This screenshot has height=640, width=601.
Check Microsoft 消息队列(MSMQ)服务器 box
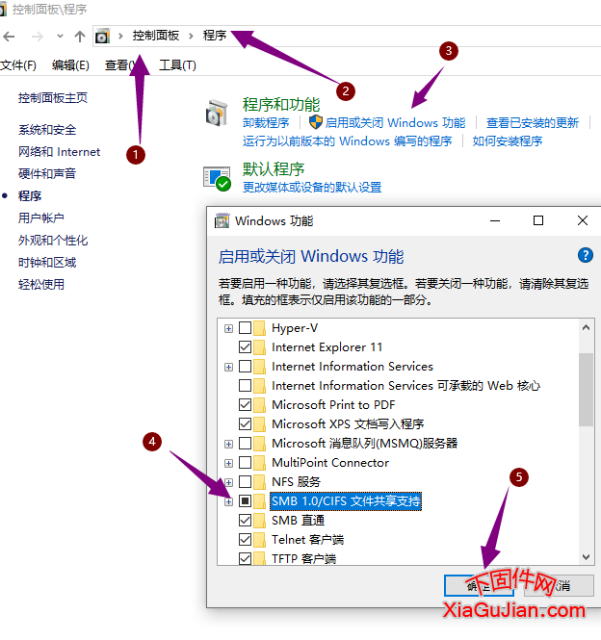point(245,444)
